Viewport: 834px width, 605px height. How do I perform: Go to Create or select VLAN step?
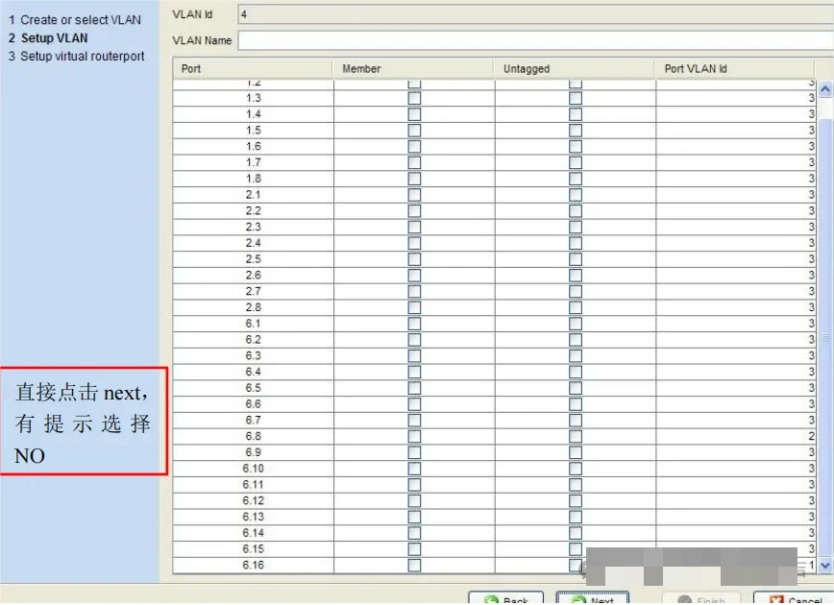pyautogui.click(x=81, y=20)
